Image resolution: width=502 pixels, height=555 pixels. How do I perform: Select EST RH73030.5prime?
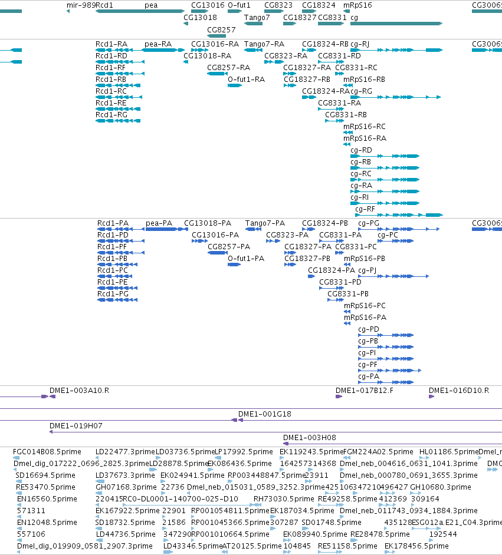(x=284, y=498)
